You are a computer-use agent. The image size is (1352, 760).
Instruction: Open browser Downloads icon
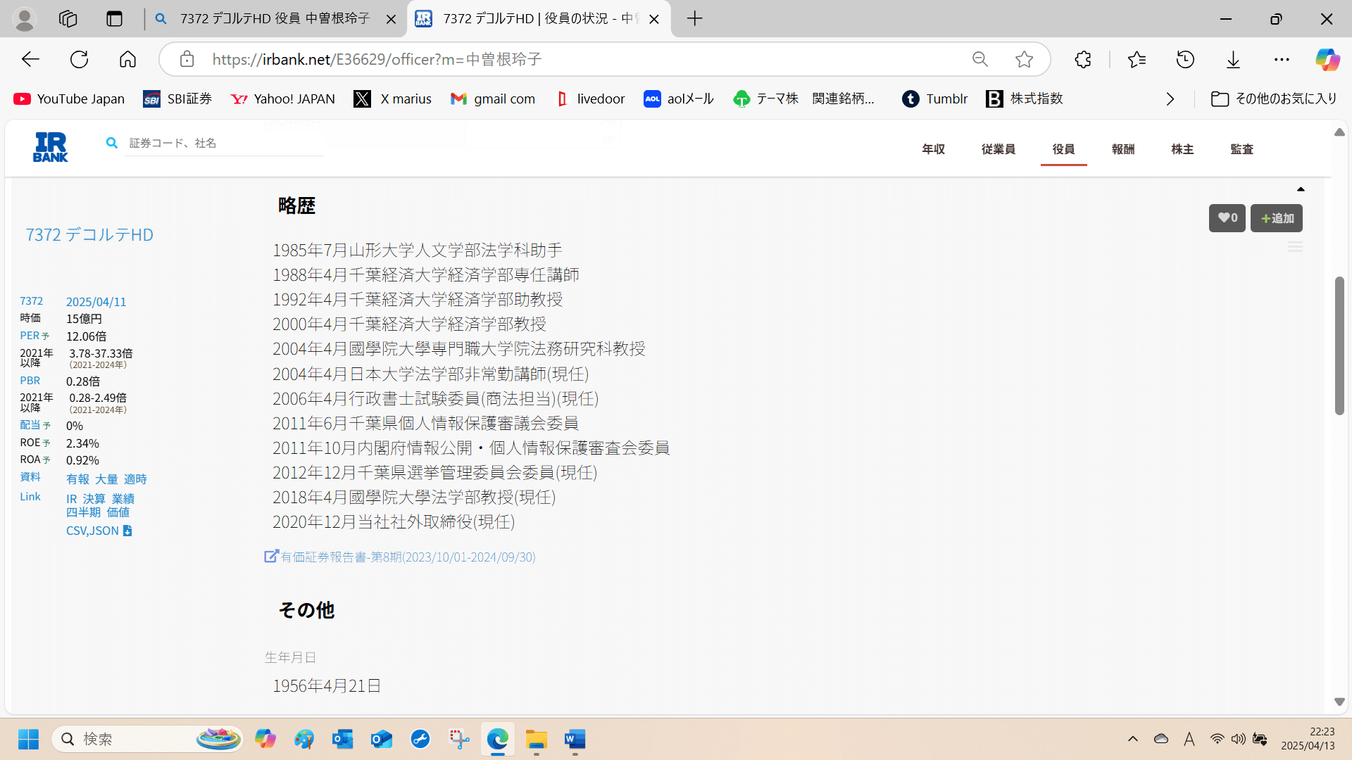tap(1233, 59)
